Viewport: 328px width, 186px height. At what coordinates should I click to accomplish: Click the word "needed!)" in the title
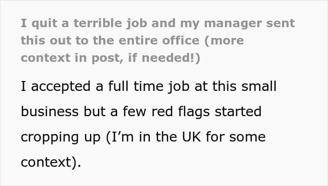(171, 58)
